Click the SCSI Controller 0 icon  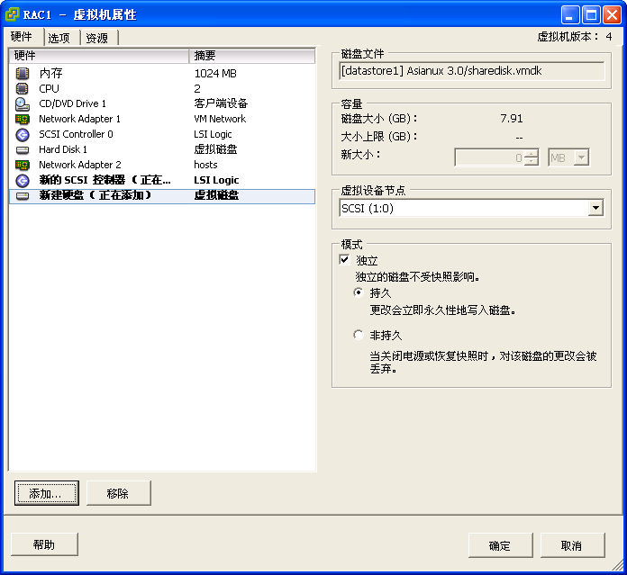23,134
